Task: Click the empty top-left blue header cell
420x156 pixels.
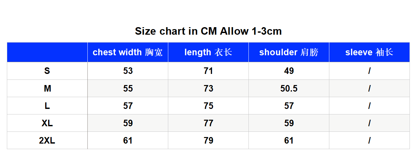Action: (47, 52)
